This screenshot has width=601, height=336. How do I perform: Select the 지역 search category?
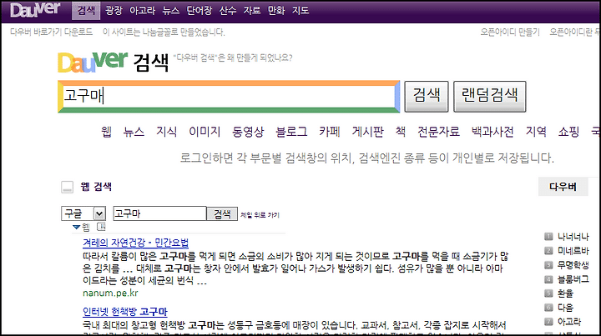[x=536, y=132]
